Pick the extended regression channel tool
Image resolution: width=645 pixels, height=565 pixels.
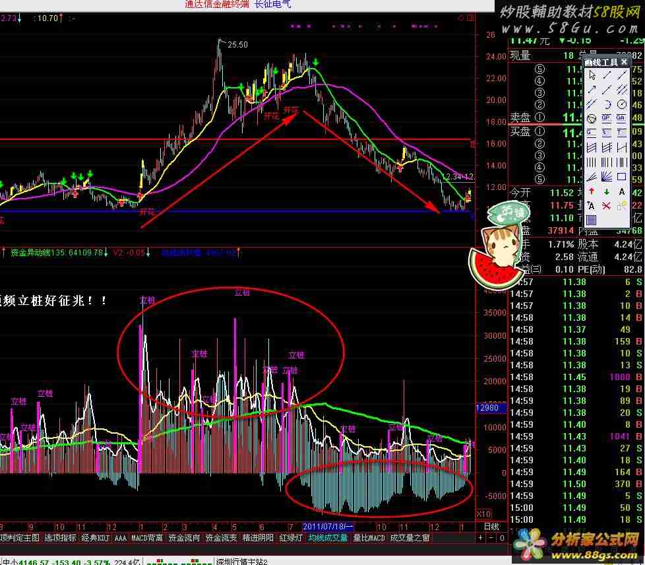607,147
